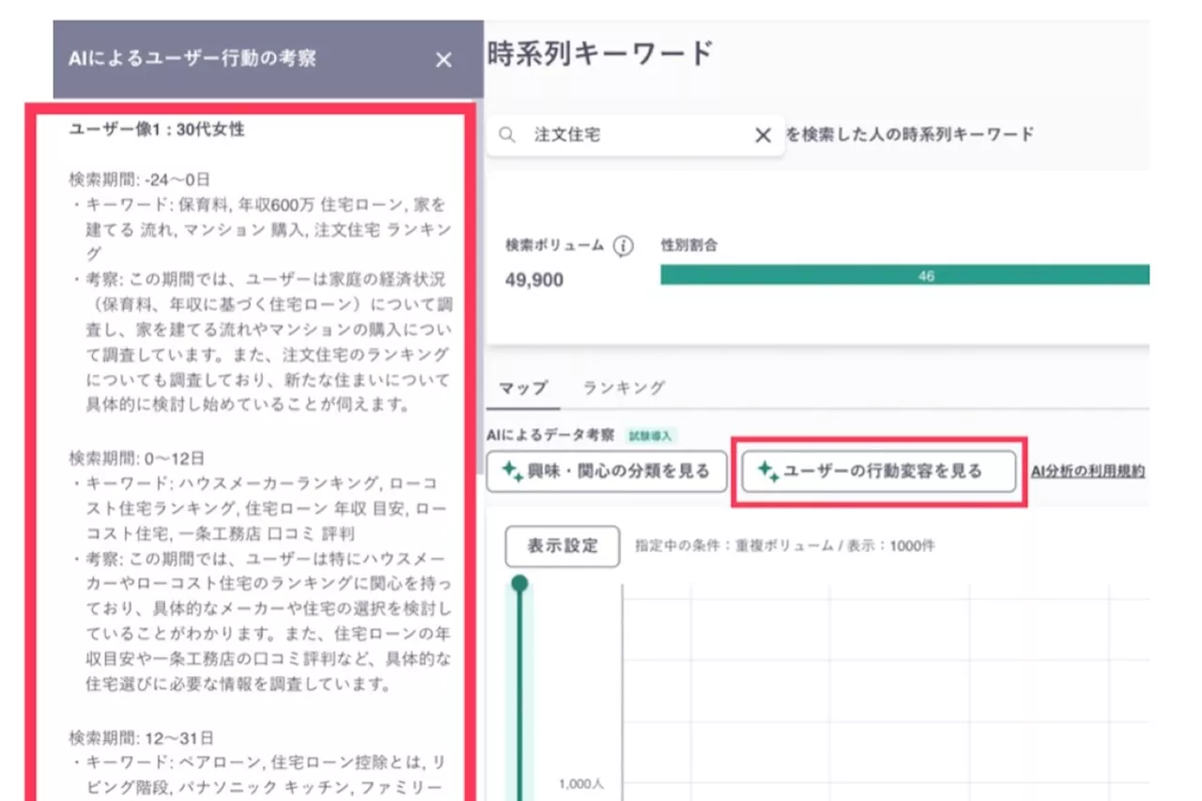Click the 検索期間: -24〜0日 line
1202x801 pixels.
coord(139,178)
